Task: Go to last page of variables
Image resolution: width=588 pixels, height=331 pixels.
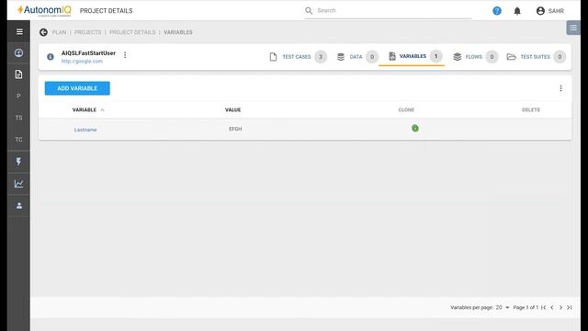Action: point(570,307)
